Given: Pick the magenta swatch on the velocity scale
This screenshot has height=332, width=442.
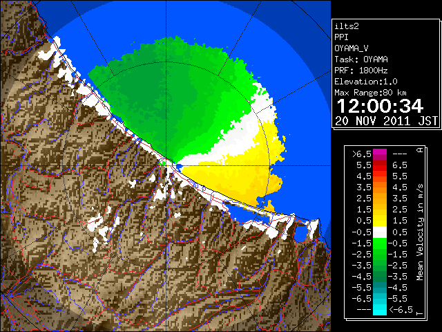Looking at the screenshot, I should point(380,153).
